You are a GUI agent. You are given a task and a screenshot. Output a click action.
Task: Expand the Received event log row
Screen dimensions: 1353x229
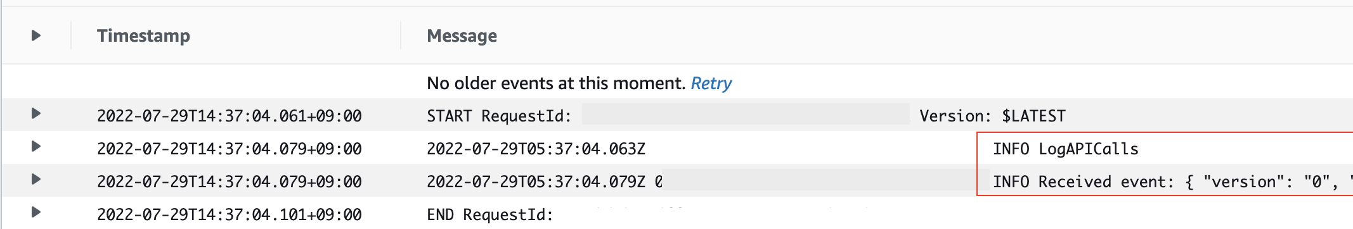pos(36,180)
